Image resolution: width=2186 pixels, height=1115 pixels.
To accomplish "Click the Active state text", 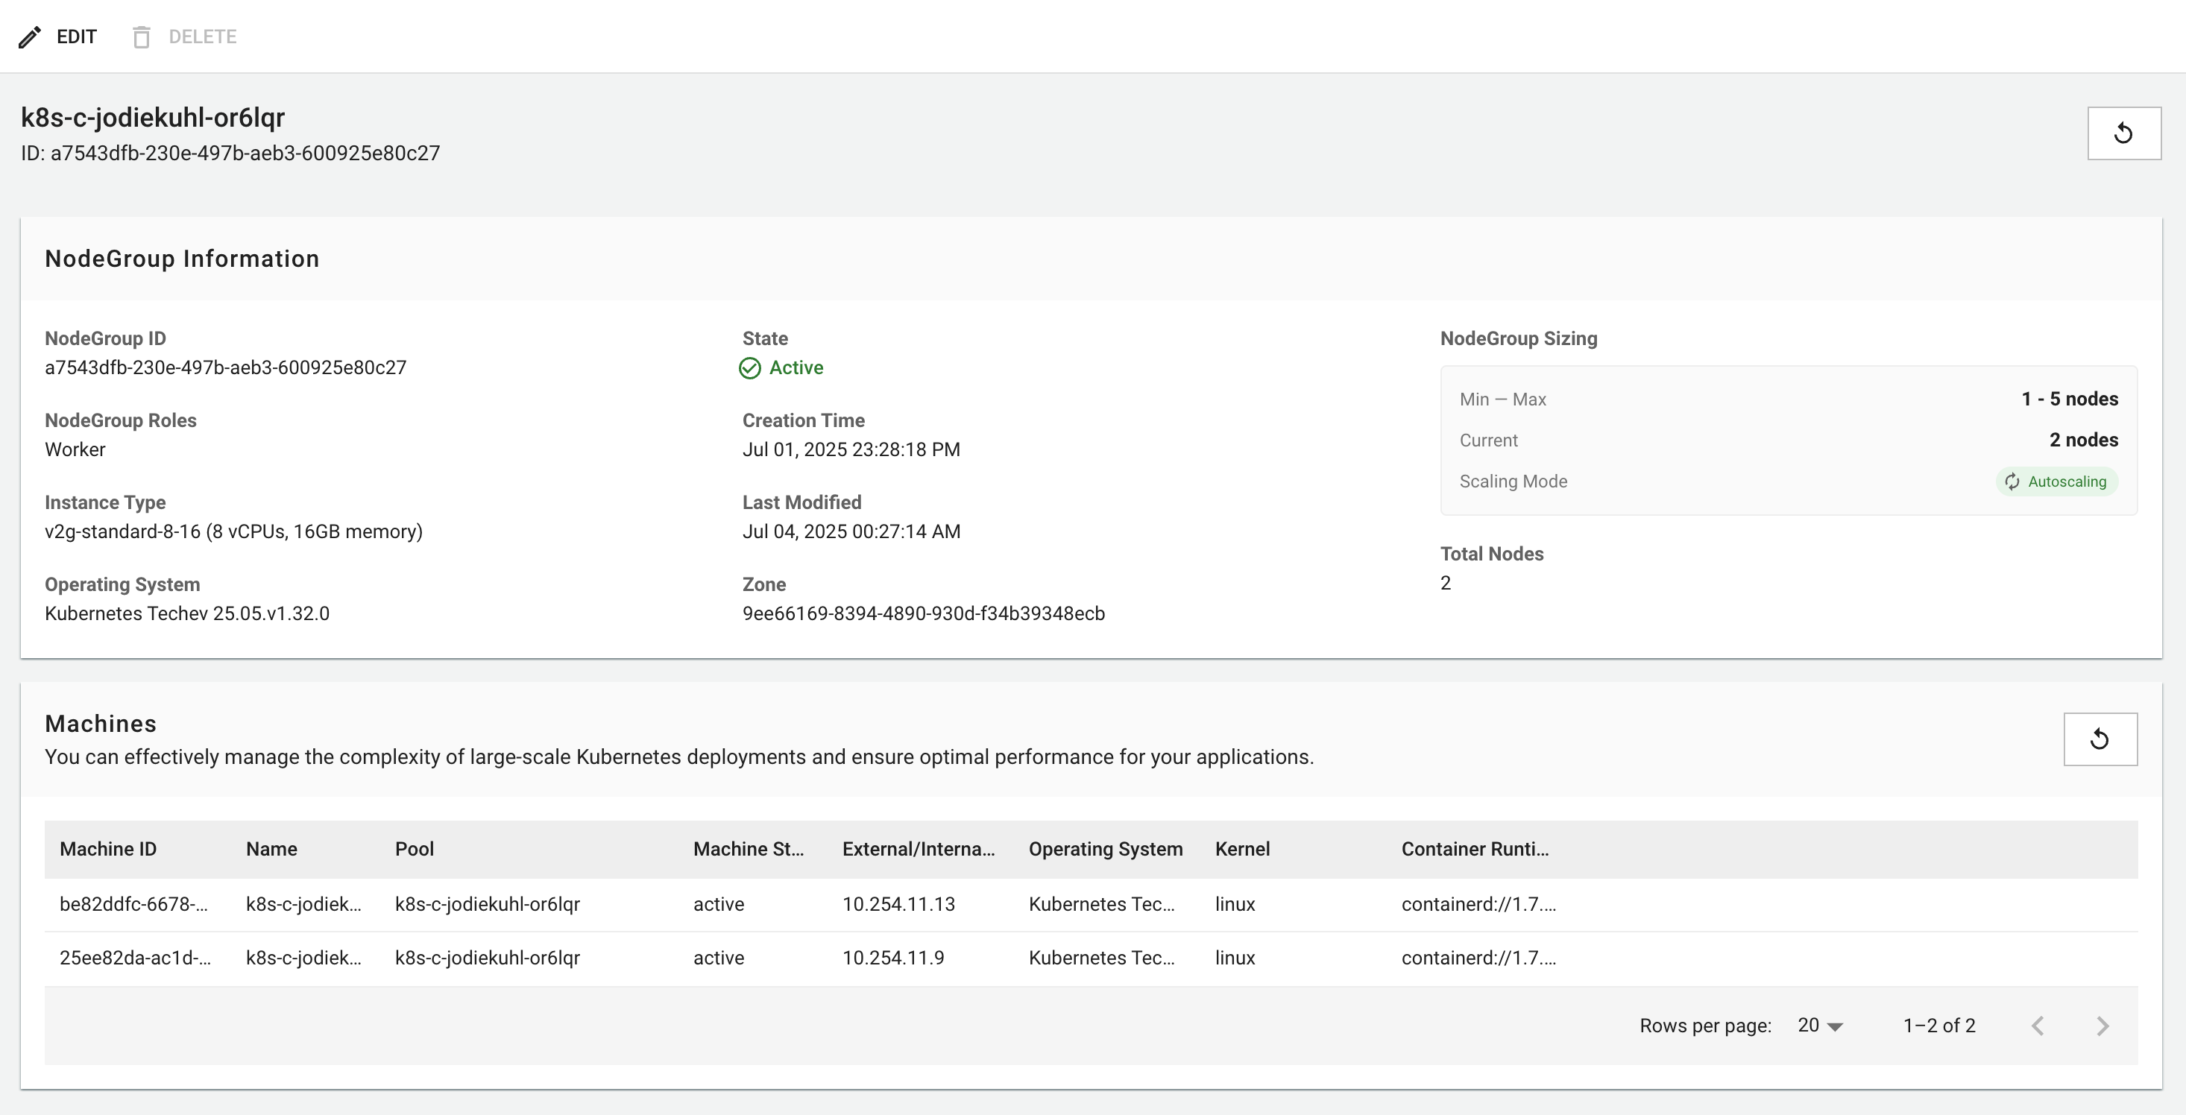I will click(796, 368).
